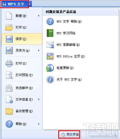Click the blank page icon for 新建
120x139 pixels.
(9, 16)
